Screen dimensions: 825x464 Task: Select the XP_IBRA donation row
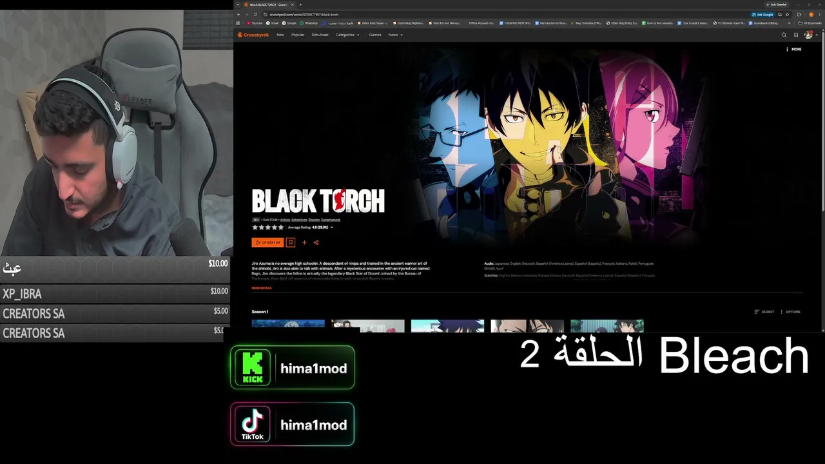(115, 294)
